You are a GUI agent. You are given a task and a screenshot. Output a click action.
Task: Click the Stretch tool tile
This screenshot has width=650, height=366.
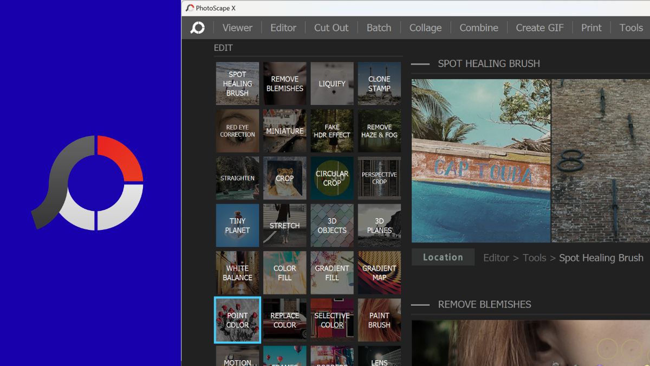click(x=285, y=225)
